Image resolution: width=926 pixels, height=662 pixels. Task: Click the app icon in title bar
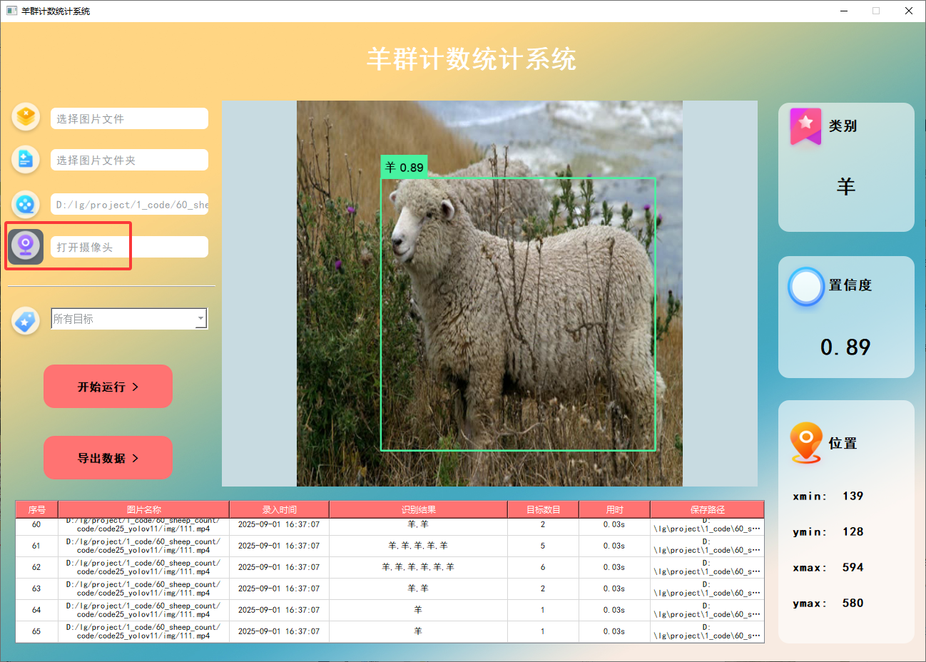point(11,11)
